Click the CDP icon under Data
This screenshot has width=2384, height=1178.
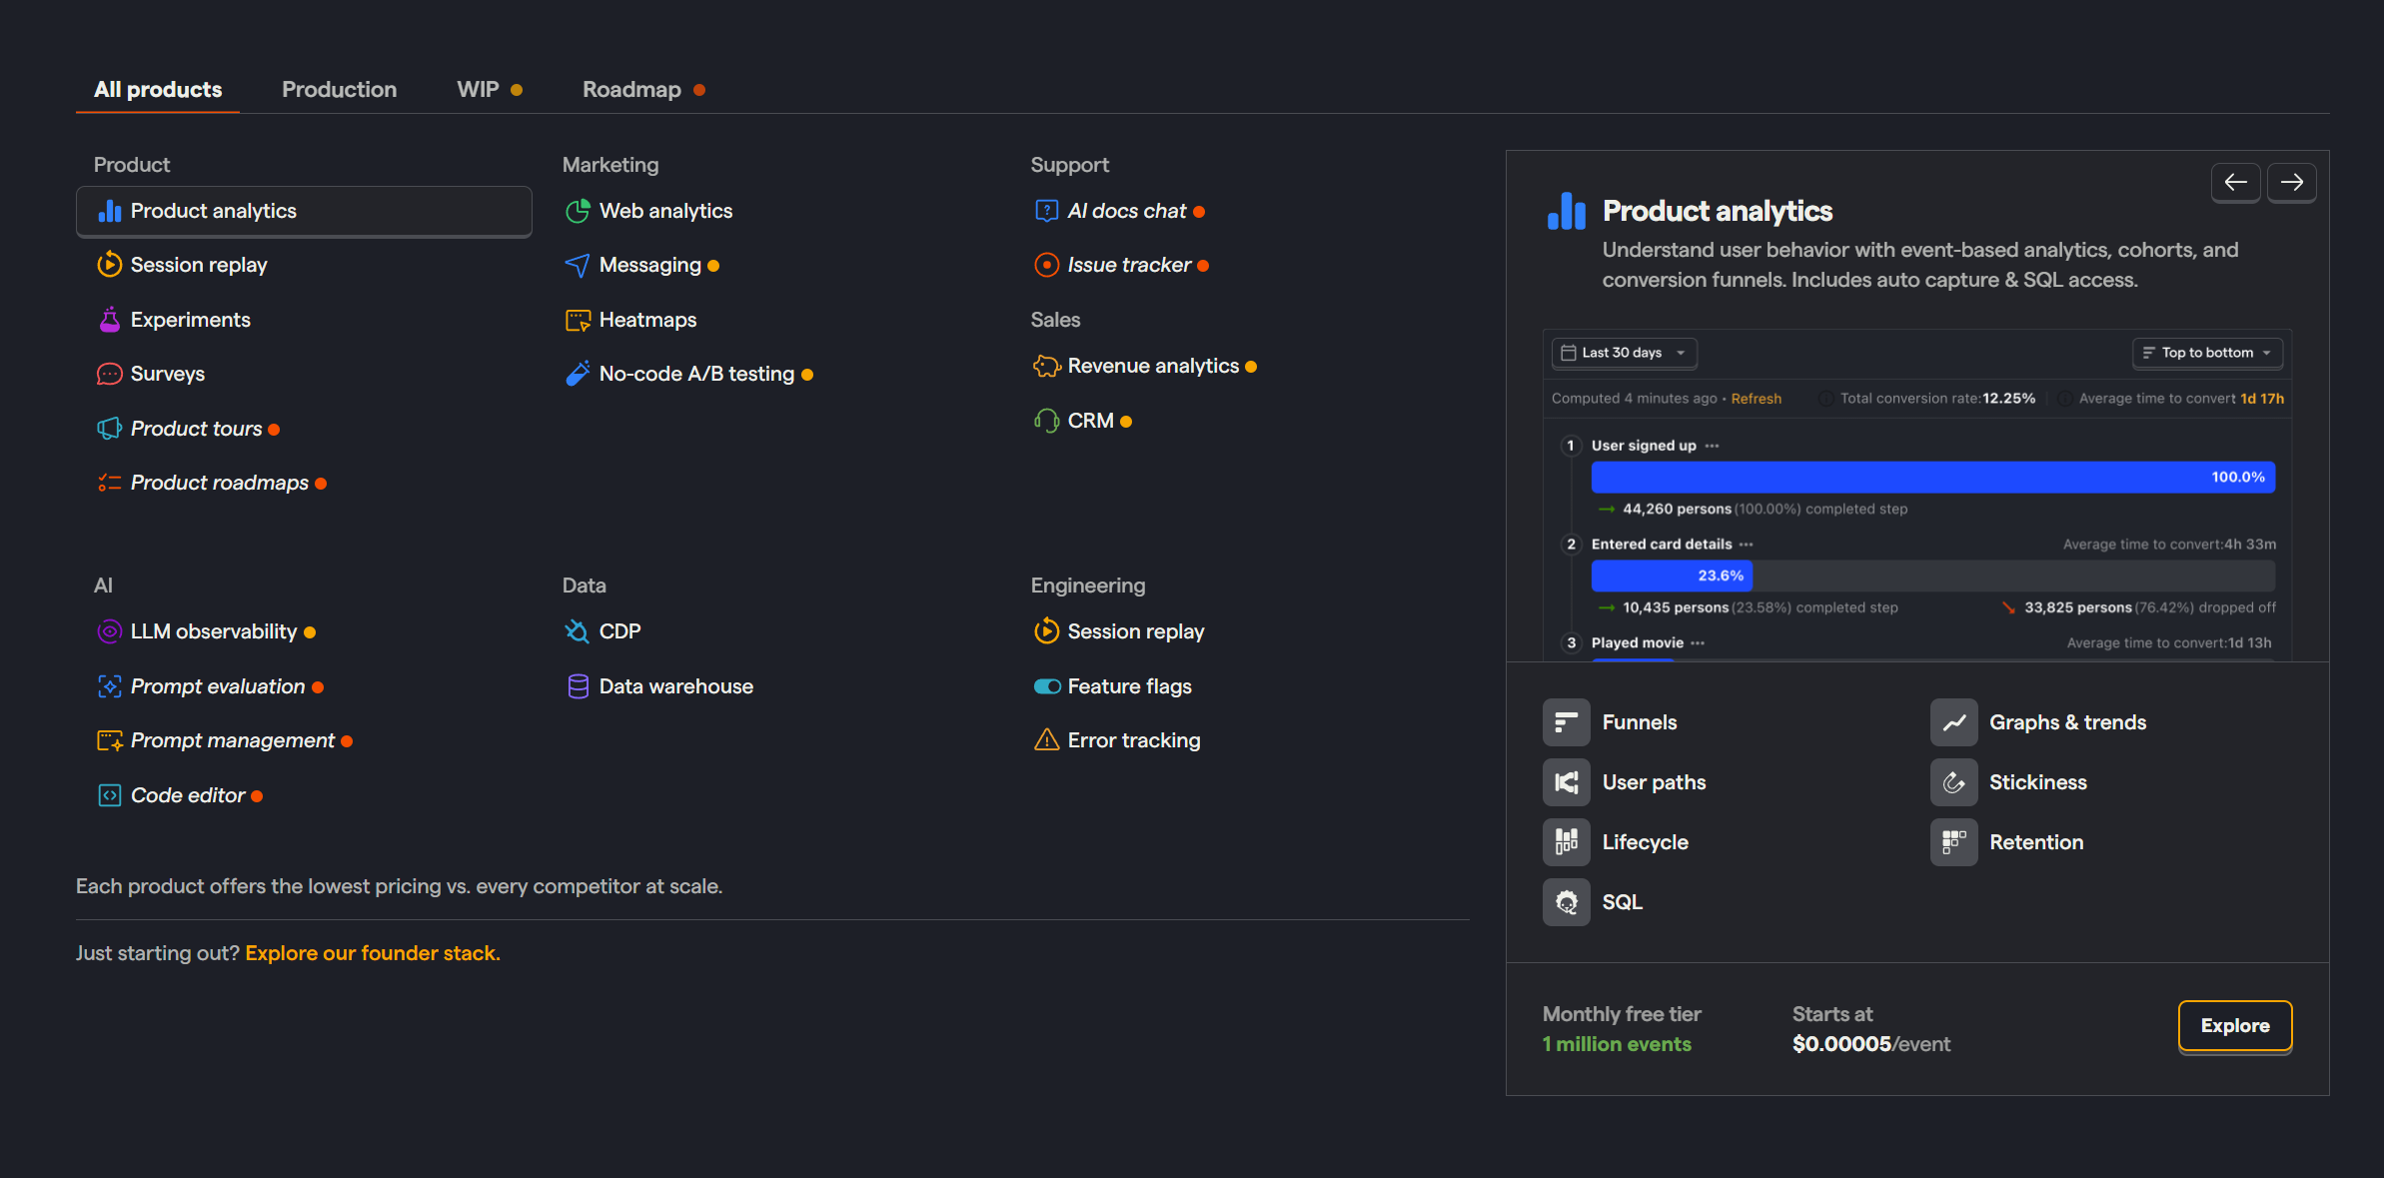pyautogui.click(x=578, y=631)
